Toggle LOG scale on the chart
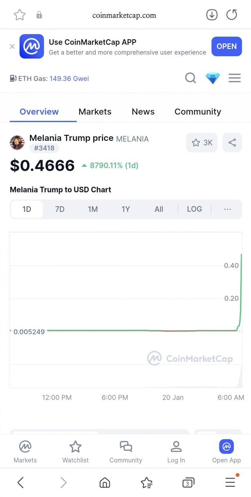Image resolution: width=251 pixels, height=497 pixels. (x=194, y=209)
